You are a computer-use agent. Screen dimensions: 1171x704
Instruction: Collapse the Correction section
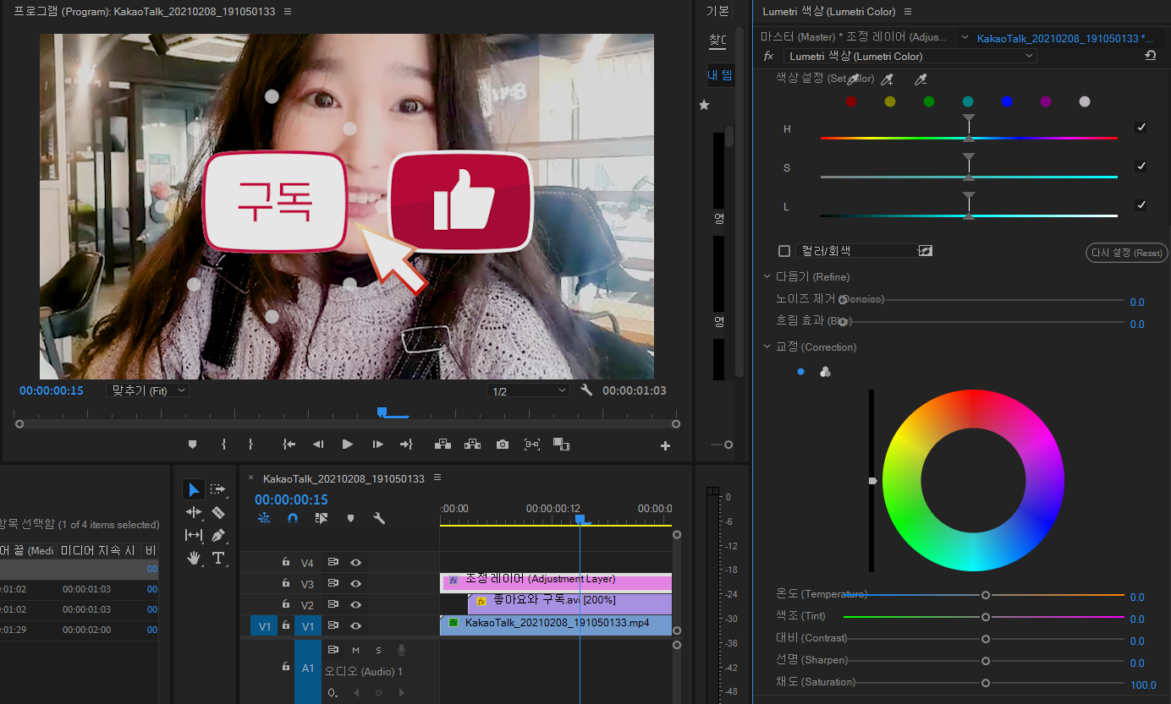(x=767, y=347)
